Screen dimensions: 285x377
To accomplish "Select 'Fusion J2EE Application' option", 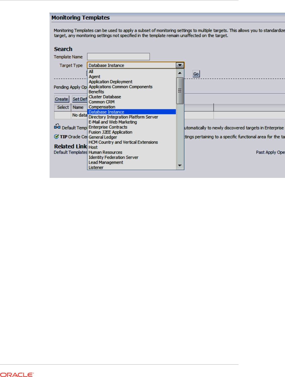I will pyautogui.click(x=132, y=132).
